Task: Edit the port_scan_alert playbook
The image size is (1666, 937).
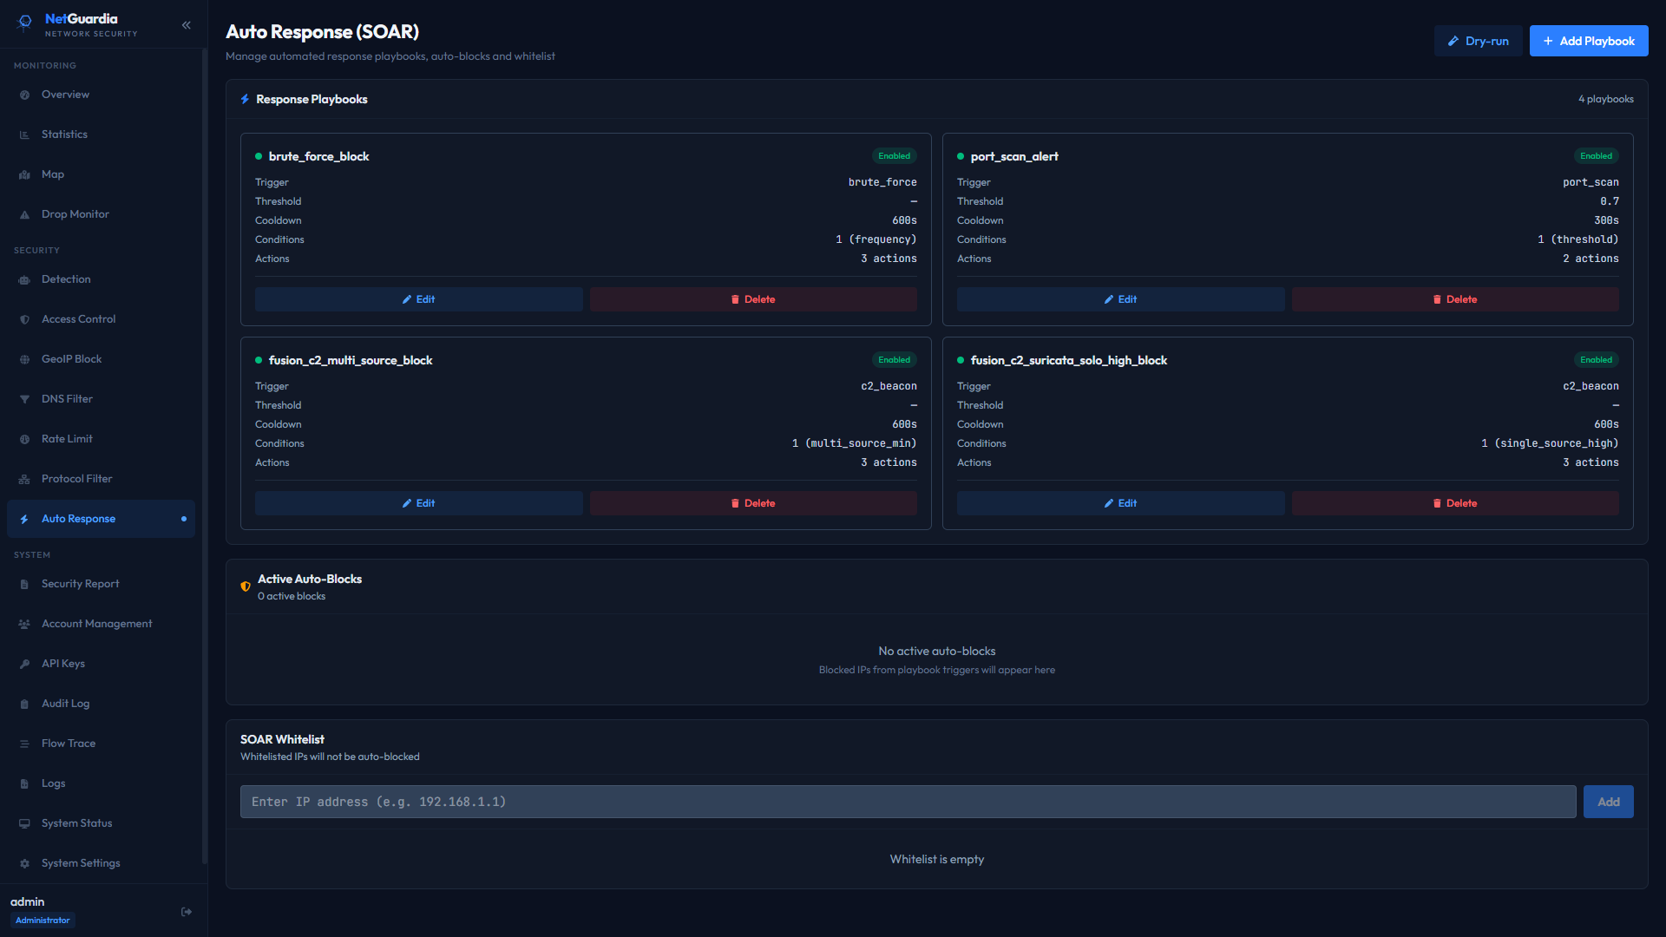Action: [1120, 299]
